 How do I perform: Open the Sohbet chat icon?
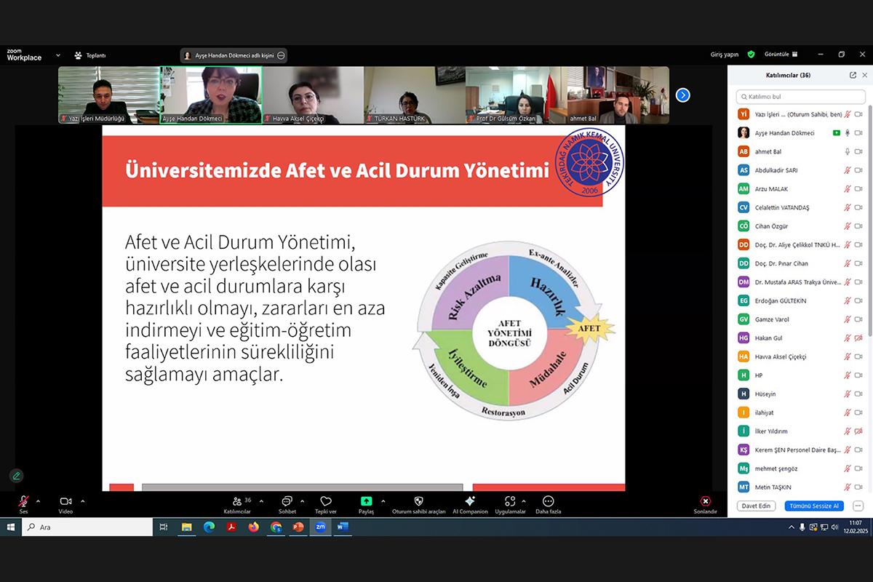(287, 501)
